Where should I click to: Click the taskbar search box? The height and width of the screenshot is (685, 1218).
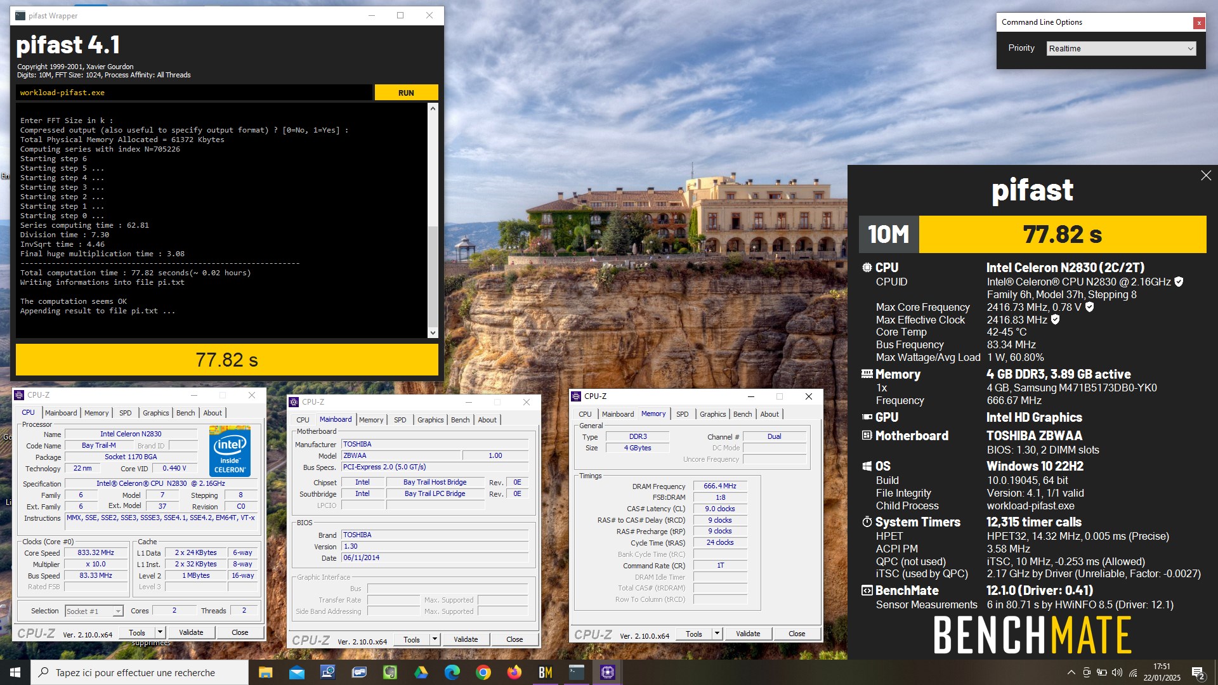pyautogui.click(x=140, y=672)
